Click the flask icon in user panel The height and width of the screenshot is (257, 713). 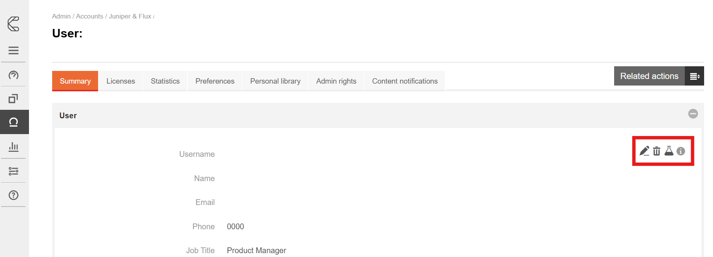point(669,151)
